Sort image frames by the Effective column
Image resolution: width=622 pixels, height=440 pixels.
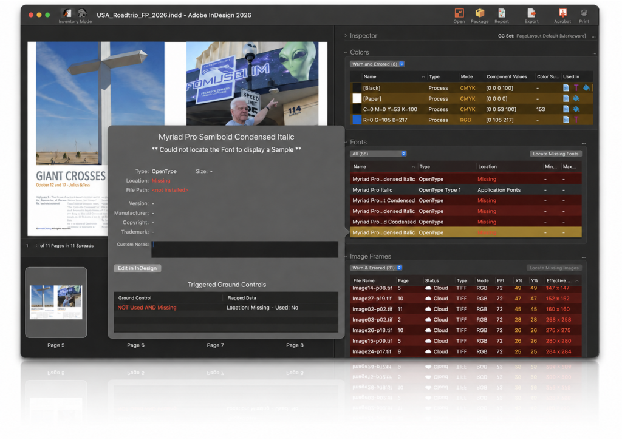[x=558, y=280]
